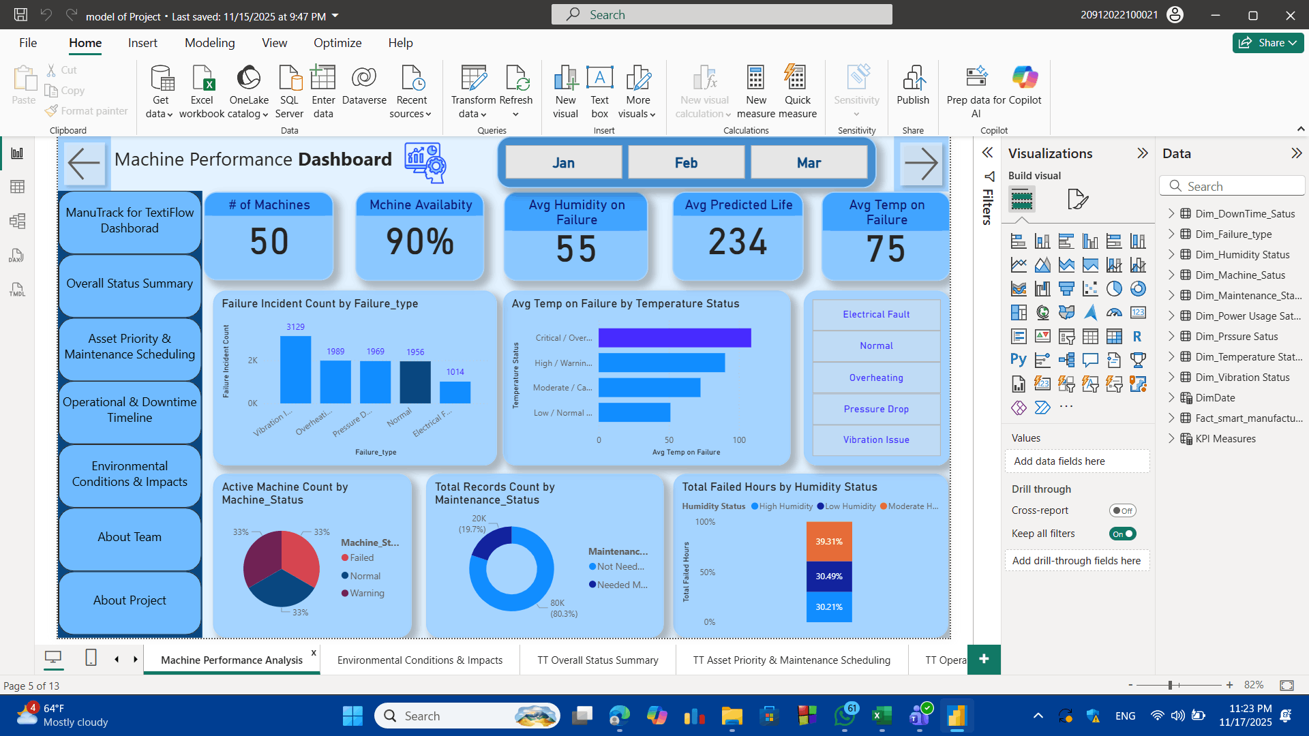Open the TT Overall Status Summary page tab
Viewport: 1309px width, 736px height.
[597, 660]
